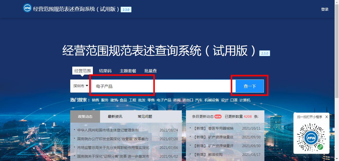The image size is (339, 161).
Task: Select the 政策动态 tab
Action: pos(85,117)
